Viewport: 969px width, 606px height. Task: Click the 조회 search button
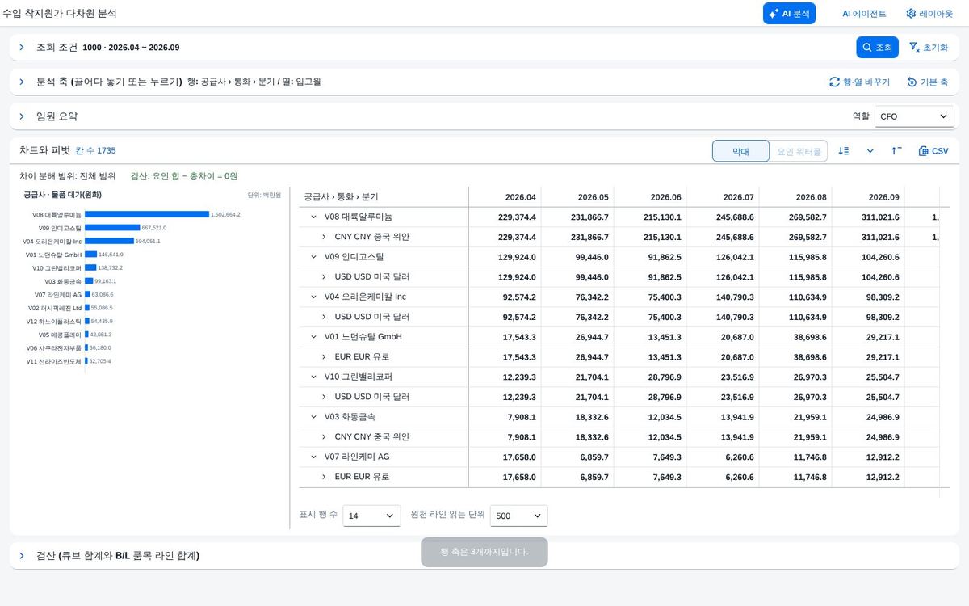[x=877, y=48]
